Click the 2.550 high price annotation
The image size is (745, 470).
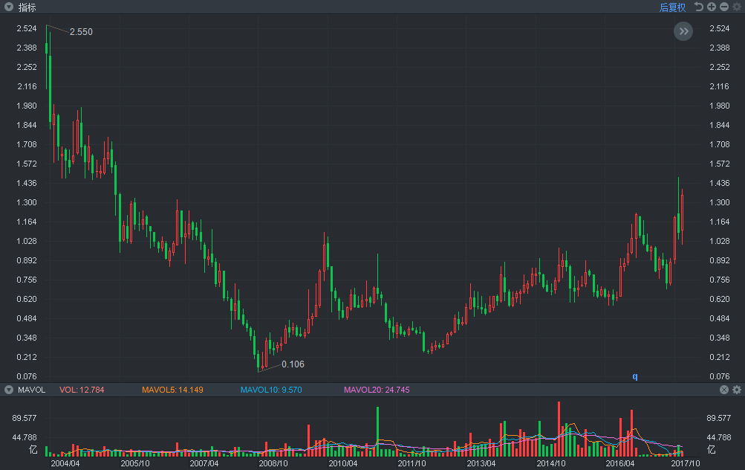pyautogui.click(x=81, y=32)
